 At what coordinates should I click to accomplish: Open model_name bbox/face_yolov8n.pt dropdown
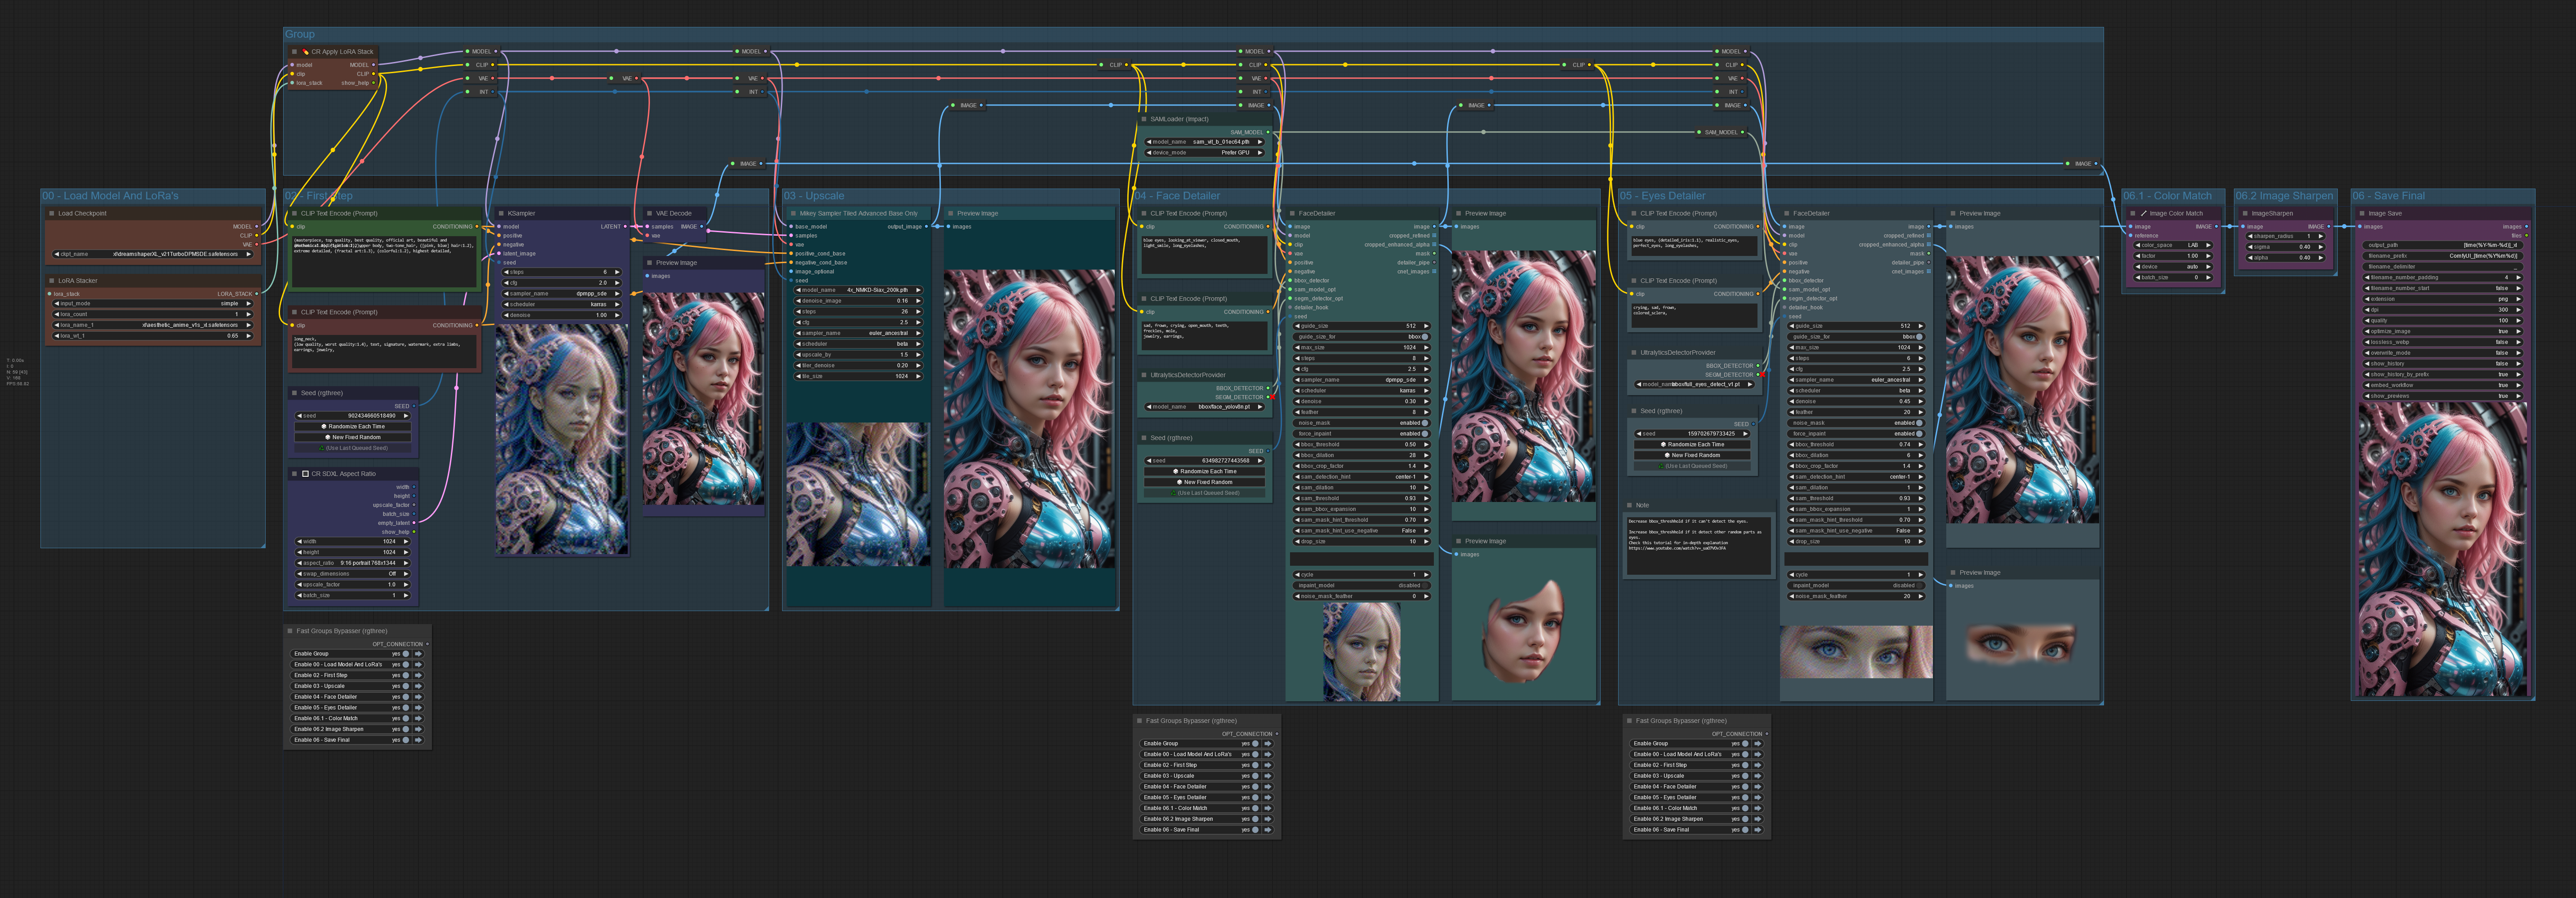point(1205,406)
